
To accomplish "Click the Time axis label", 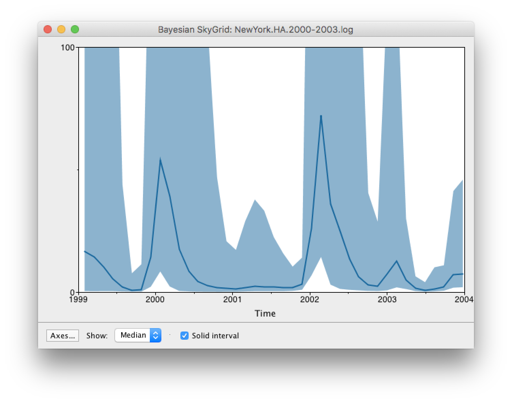I will coord(265,313).
